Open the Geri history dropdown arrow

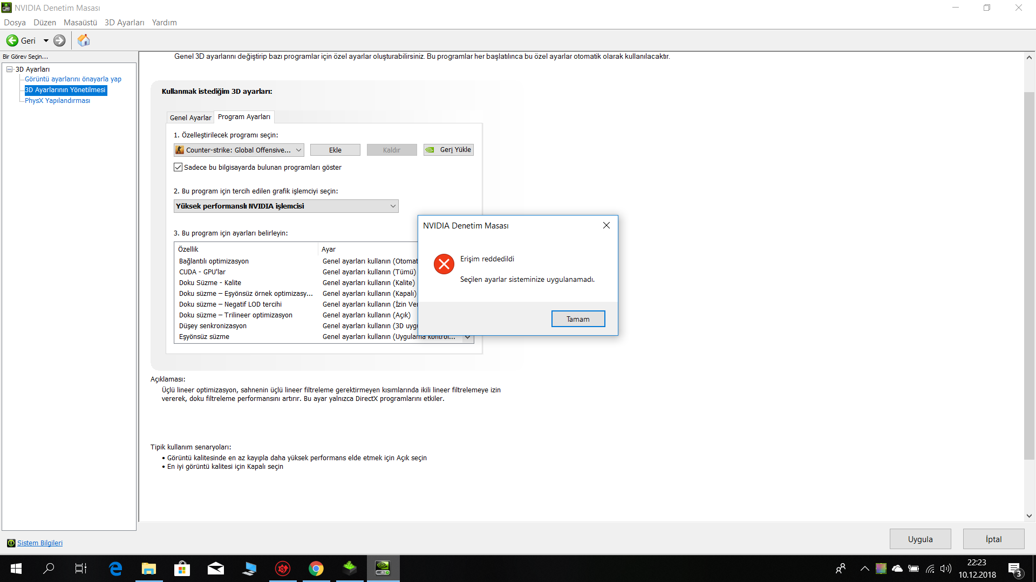coord(46,40)
